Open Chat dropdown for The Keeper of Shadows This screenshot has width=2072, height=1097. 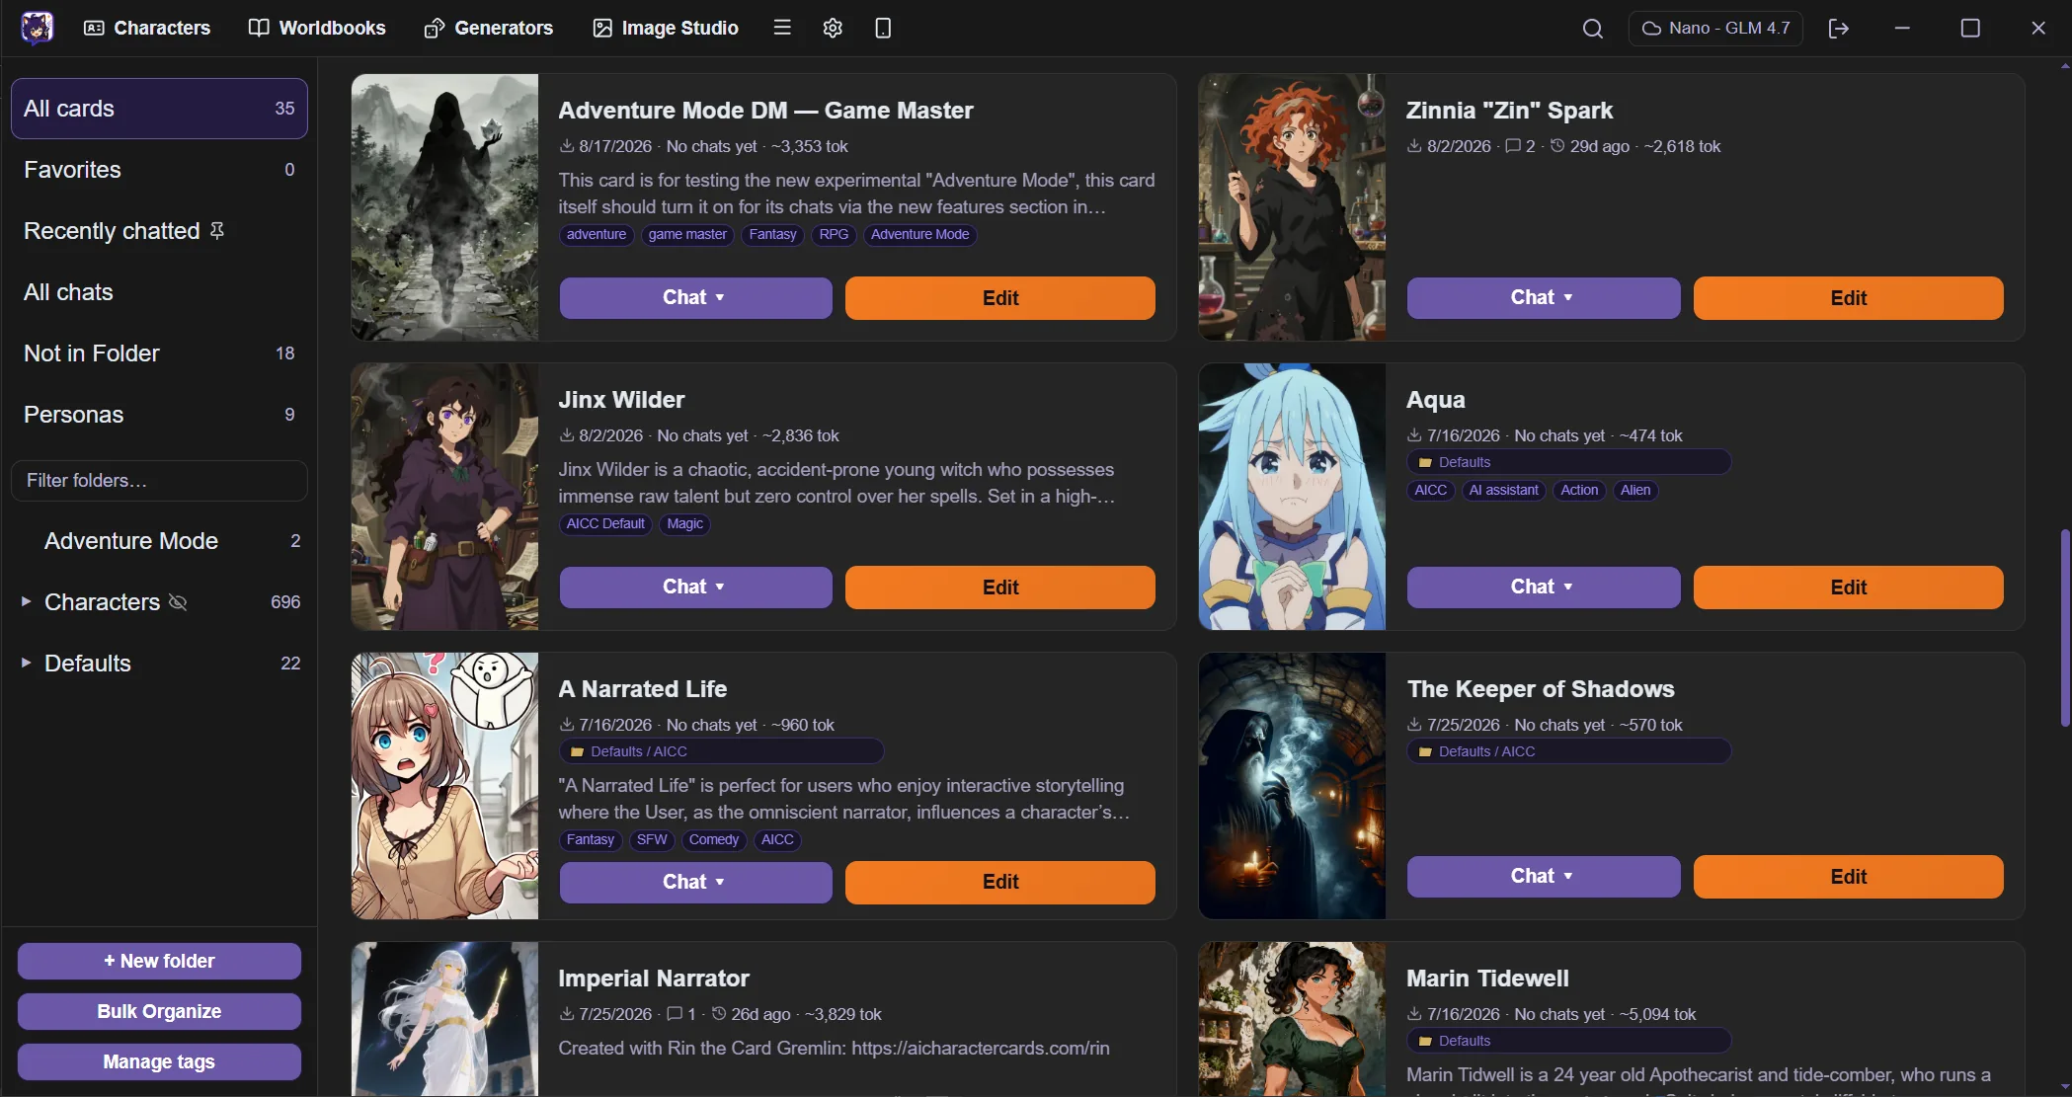pyautogui.click(x=1543, y=876)
